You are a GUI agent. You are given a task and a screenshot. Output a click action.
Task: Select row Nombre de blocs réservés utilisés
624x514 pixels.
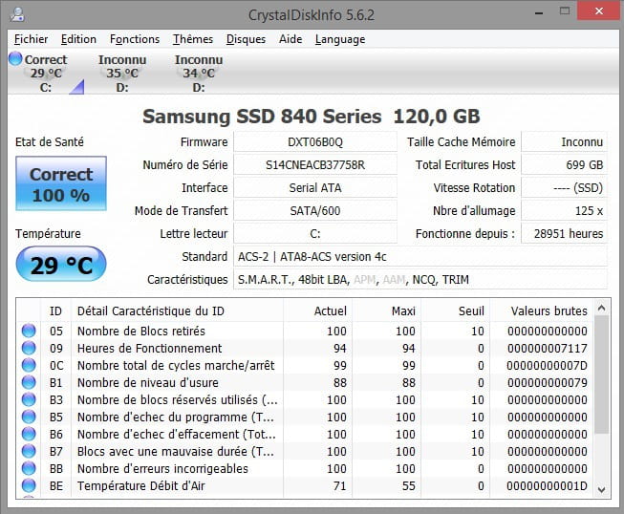coord(305,399)
